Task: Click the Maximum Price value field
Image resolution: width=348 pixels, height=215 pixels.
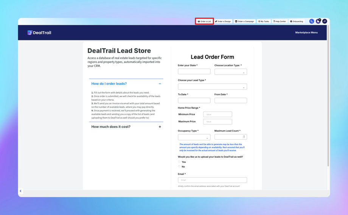Action: tap(217, 121)
